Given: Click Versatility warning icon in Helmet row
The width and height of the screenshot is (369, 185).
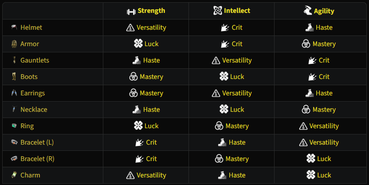Looking at the screenshot, I should tap(130, 28).
